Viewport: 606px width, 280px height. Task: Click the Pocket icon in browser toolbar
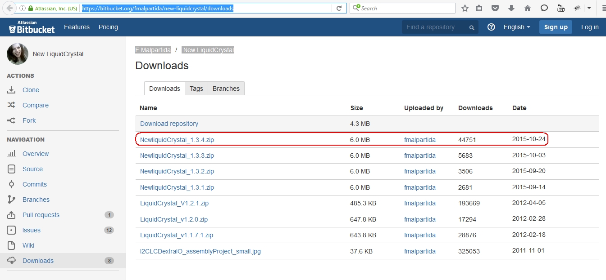click(495, 8)
